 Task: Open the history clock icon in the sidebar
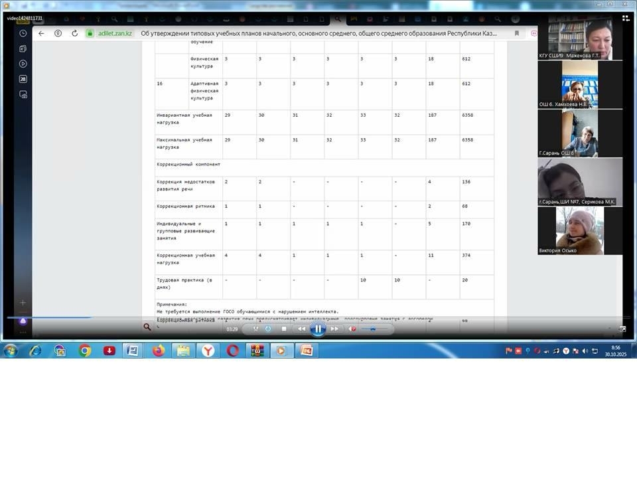[23, 33]
